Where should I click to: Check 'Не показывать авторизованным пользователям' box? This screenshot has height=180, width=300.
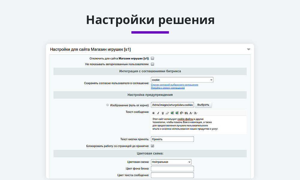pyautogui.click(x=152, y=64)
